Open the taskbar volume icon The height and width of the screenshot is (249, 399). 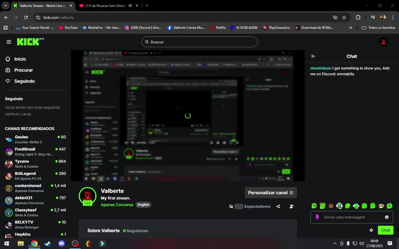click(362, 243)
